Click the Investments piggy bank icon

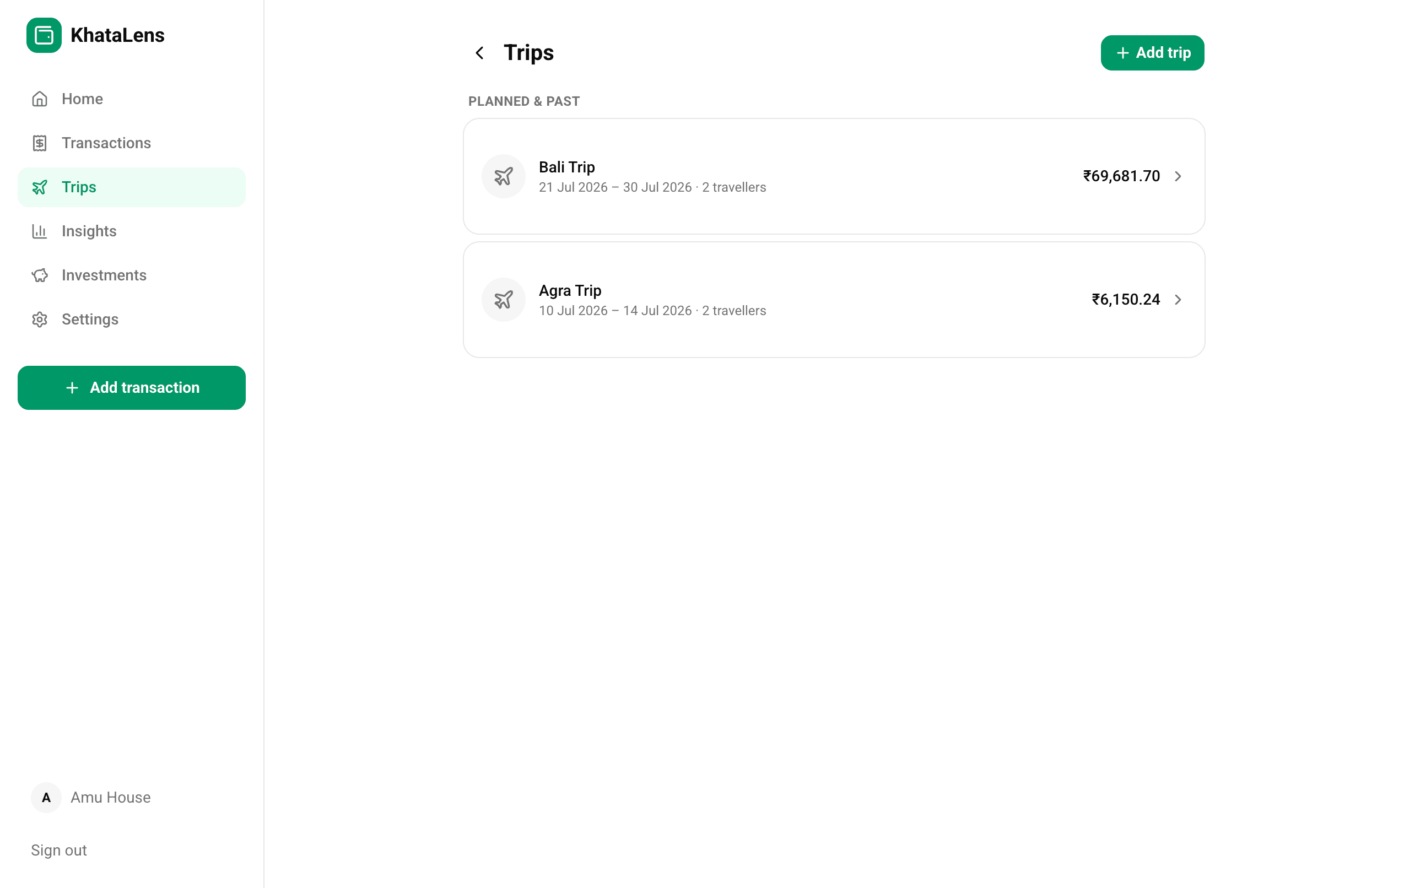(40, 275)
